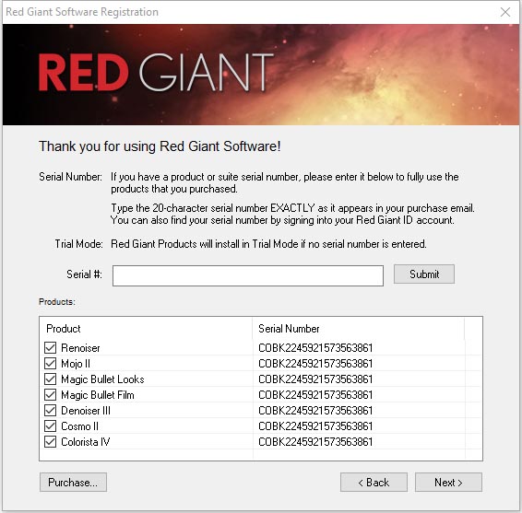Image resolution: width=522 pixels, height=513 pixels.
Task: Uncheck the Magic Bullet Film checkbox
Action: coord(50,394)
